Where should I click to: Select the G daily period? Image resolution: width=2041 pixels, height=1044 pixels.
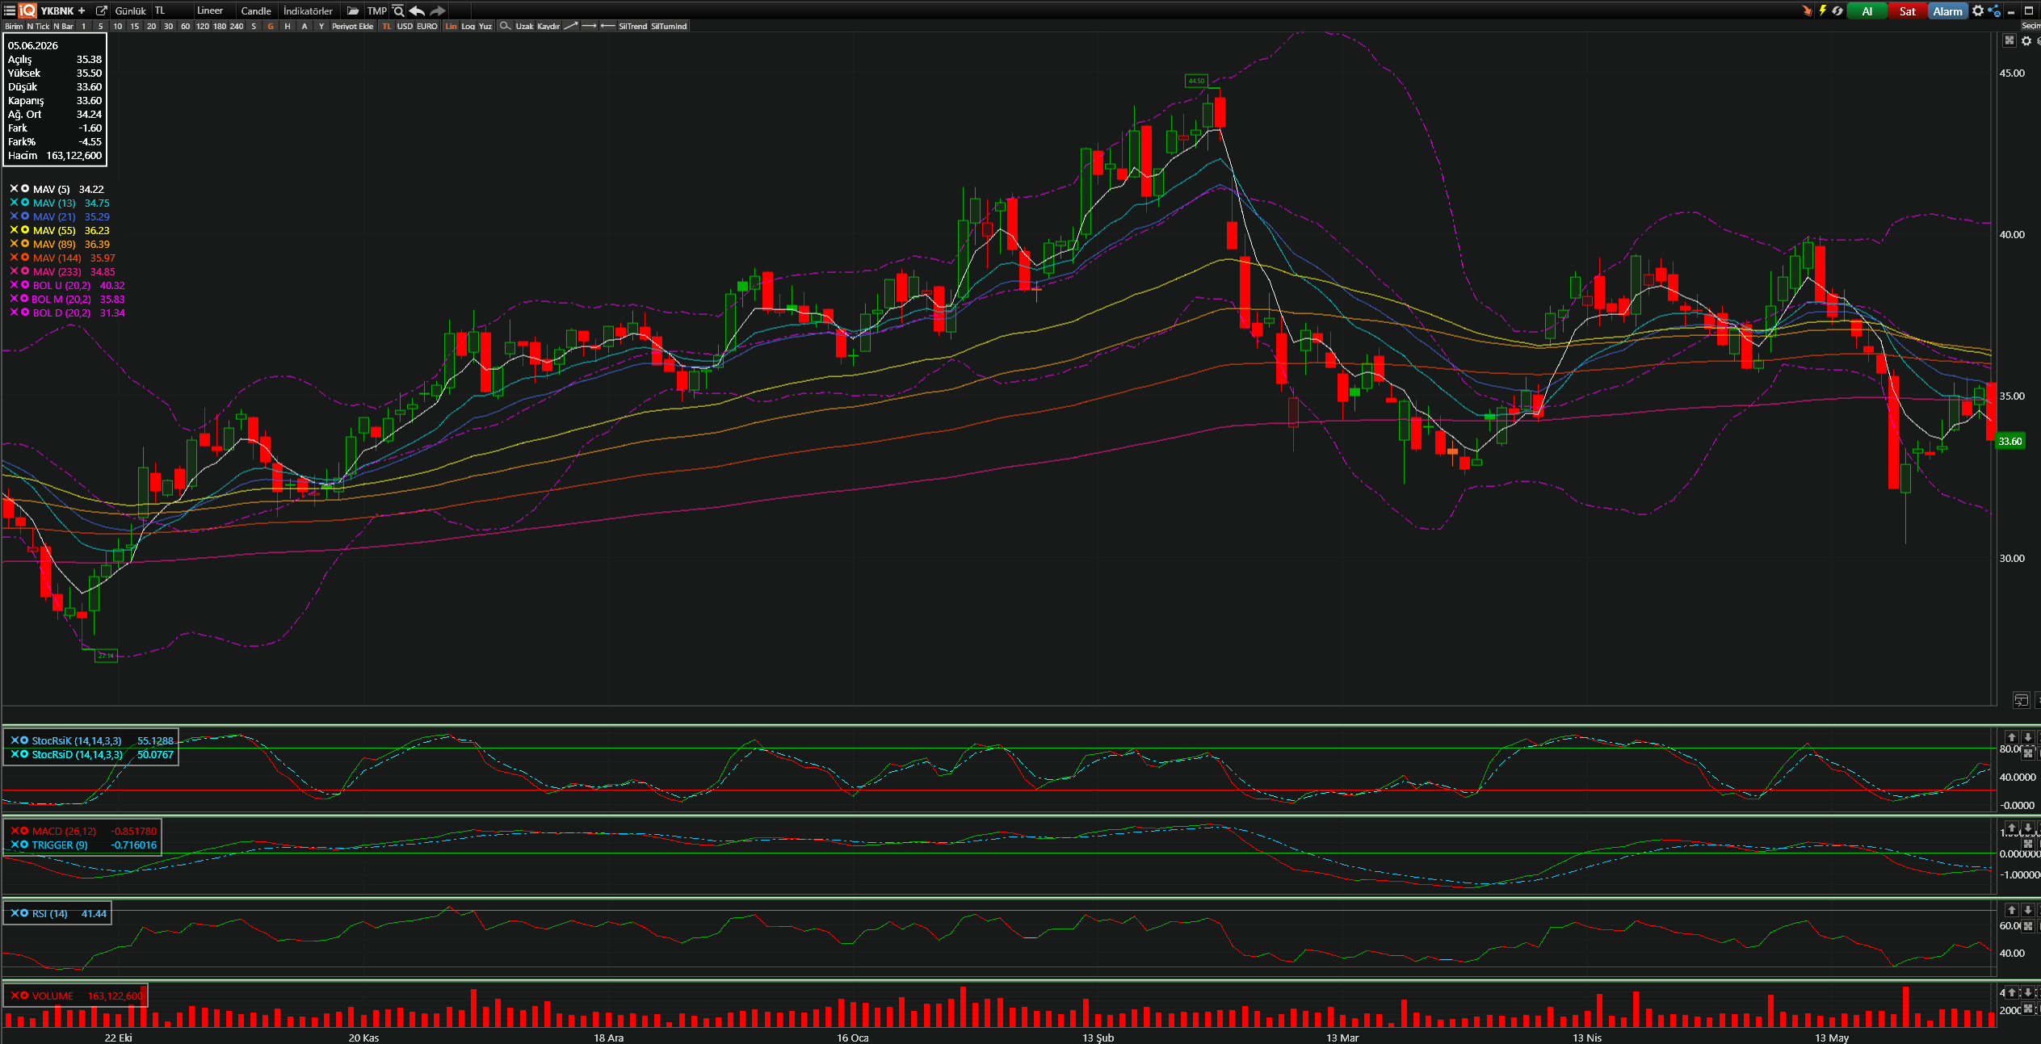tap(271, 26)
